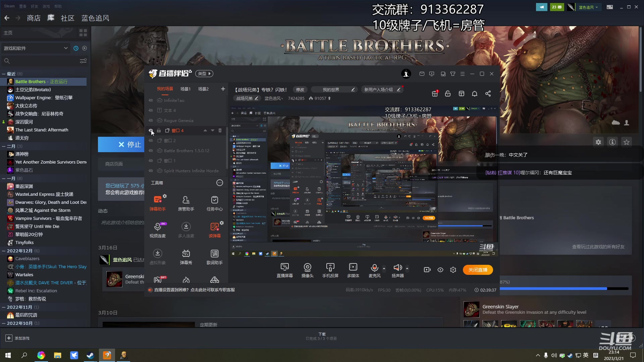Open the 歌词助手 lyrics assistant
The height and width of the screenshot is (362, 644).
214,256
